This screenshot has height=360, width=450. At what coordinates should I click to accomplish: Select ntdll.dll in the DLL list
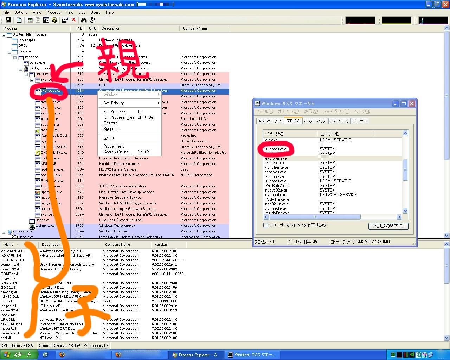pyautogui.click(x=6, y=338)
